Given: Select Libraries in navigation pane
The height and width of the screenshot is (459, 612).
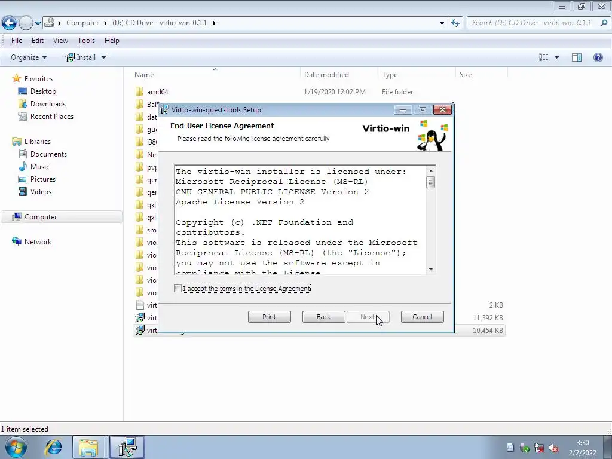Looking at the screenshot, I should pyautogui.click(x=38, y=141).
